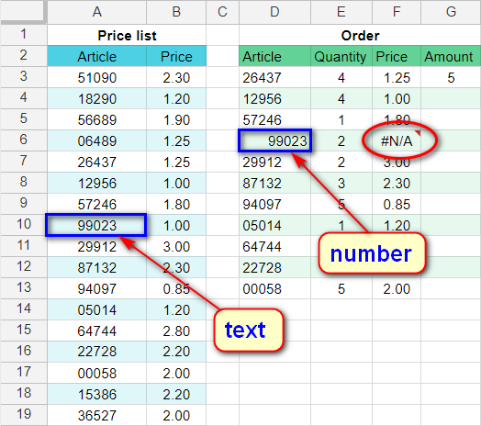Click price list article 15386
This screenshot has width=481, height=426.
pos(96,394)
